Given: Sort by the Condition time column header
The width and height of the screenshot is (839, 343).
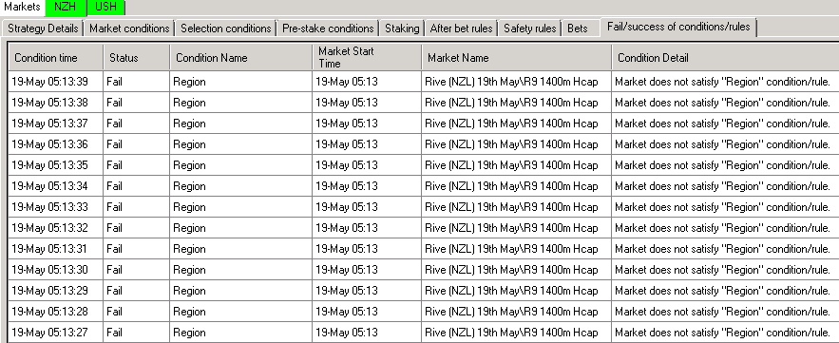Looking at the screenshot, I should pyautogui.click(x=56, y=57).
